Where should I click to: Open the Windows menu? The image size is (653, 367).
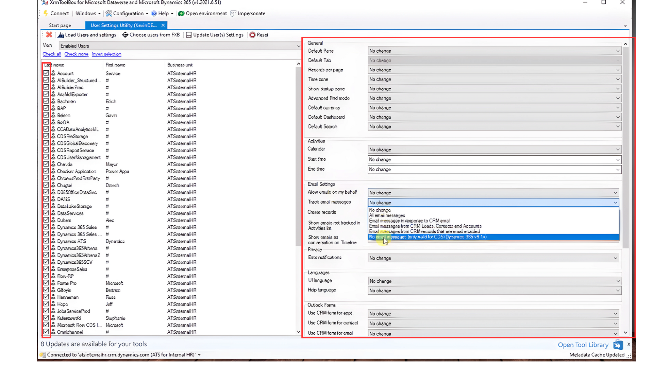[x=88, y=14]
